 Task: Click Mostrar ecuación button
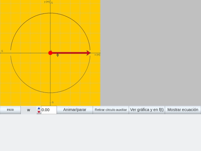pos(183,110)
